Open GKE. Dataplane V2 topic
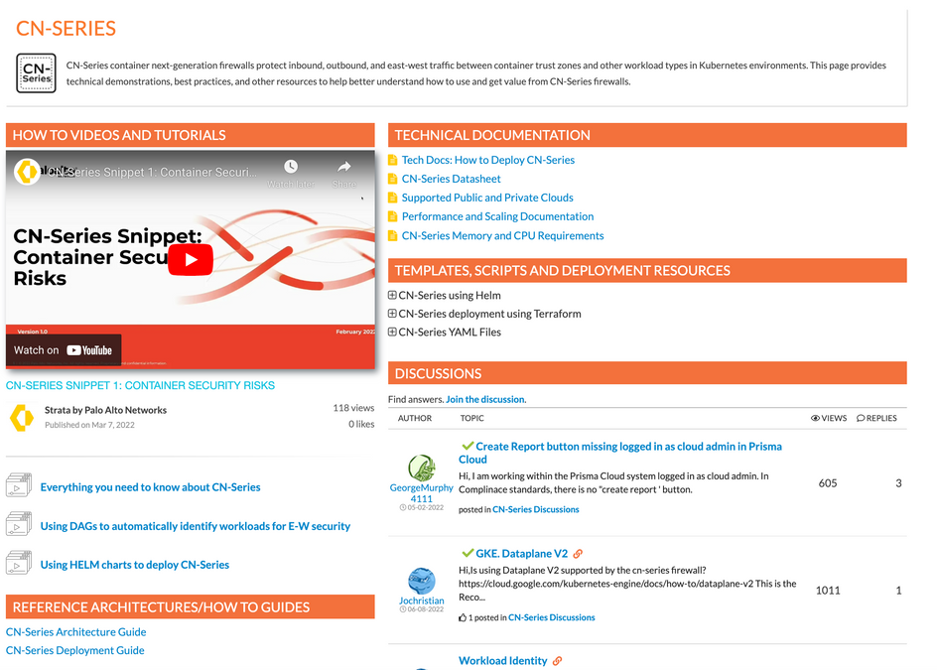 coord(522,554)
